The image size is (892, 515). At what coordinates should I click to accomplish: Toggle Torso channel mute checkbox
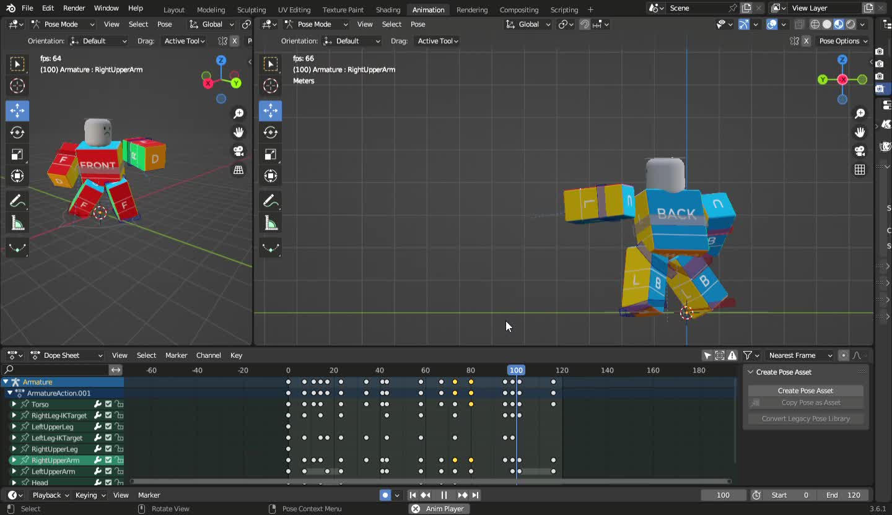coord(108,404)
